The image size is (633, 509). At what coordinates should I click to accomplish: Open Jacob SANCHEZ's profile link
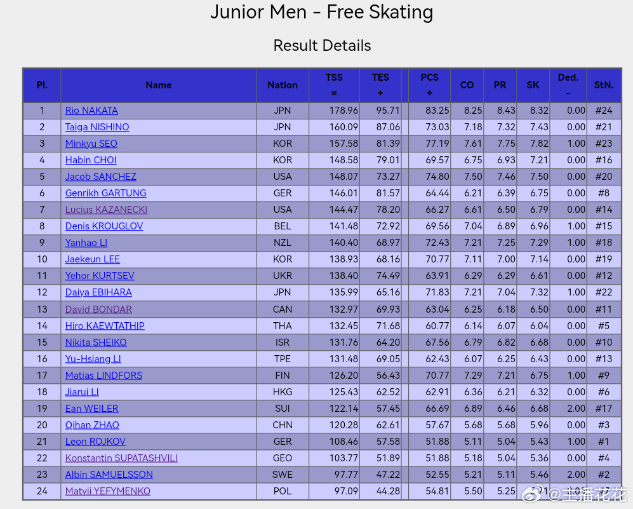click(x=100, y=177)
